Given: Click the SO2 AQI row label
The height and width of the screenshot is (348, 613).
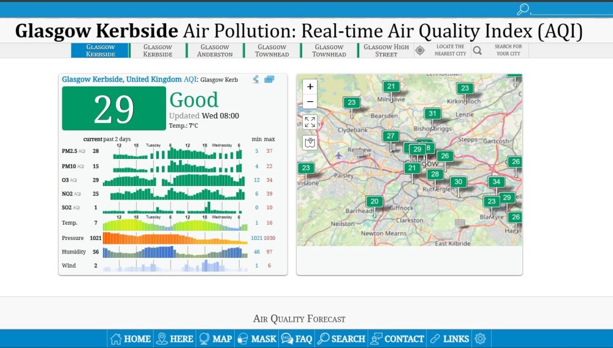Looking at the screenshot, I should coord(70,207).
